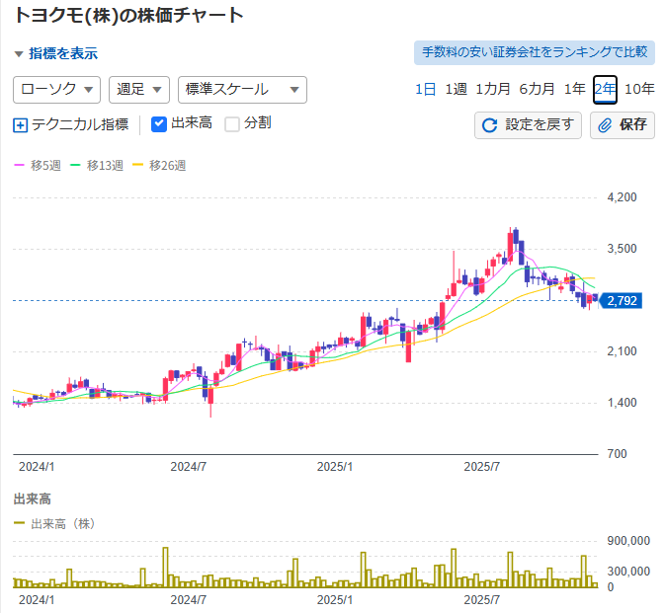Click the reset arrow icon on 設定を戻す
Screen dimensions: 665x613
pyautogui.click(x=489, y=125)
